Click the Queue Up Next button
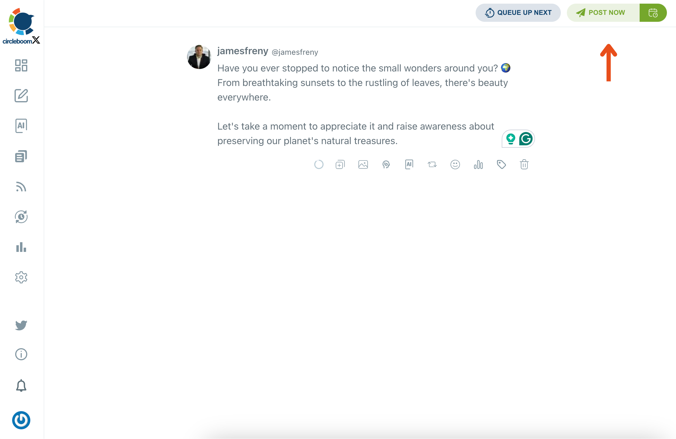 pos(518,13)
